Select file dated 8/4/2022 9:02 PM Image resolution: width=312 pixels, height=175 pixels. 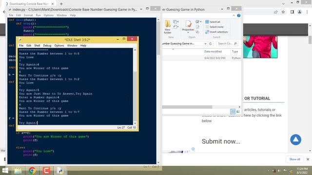[x=202, y=58]
